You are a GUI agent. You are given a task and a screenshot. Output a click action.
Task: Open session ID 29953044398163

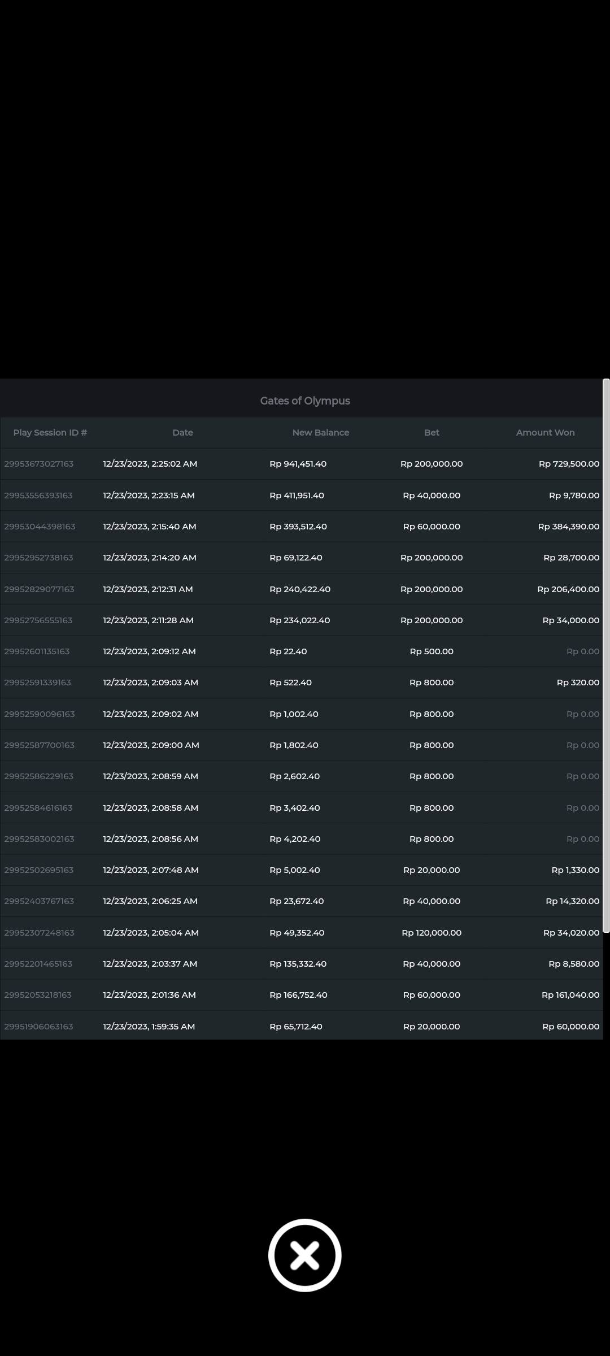[40, 527]
